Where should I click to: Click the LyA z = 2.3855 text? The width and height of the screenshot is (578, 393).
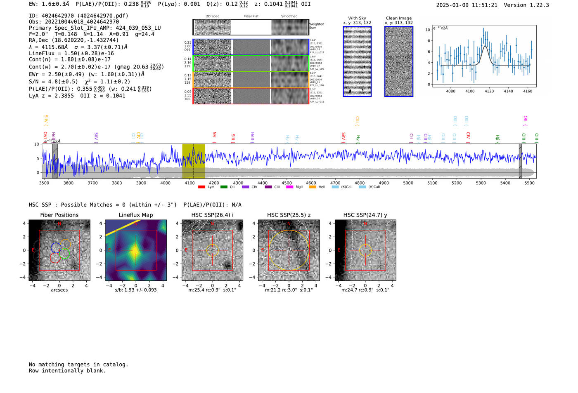pyautogui.click(x=51, y=96)
